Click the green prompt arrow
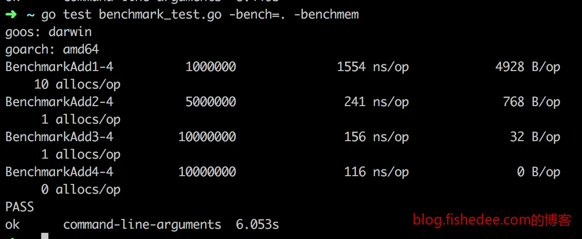The height and width of the screenshot is (239, 582). [11, 14]
